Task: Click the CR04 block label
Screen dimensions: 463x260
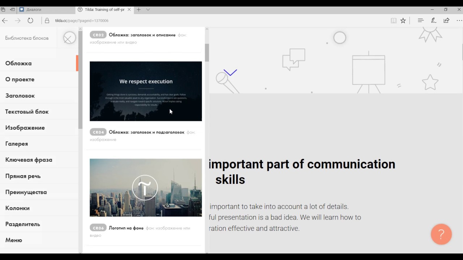Action: tap(98, 132)
